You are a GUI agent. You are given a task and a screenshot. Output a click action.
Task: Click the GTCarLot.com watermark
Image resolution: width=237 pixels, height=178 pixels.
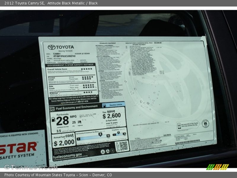pos(31,167)
